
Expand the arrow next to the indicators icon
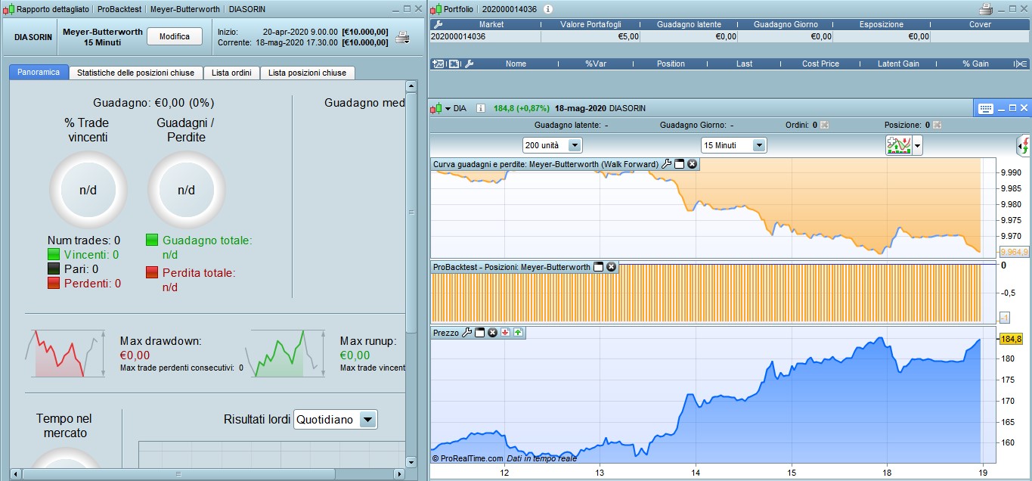(x=918, y=145)
